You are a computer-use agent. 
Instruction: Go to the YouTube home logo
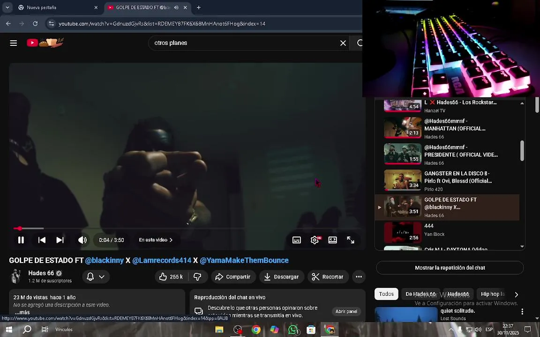click(45, 43)
